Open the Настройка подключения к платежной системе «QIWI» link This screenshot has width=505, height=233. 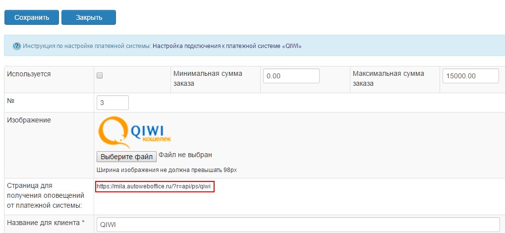pos(227,46)
